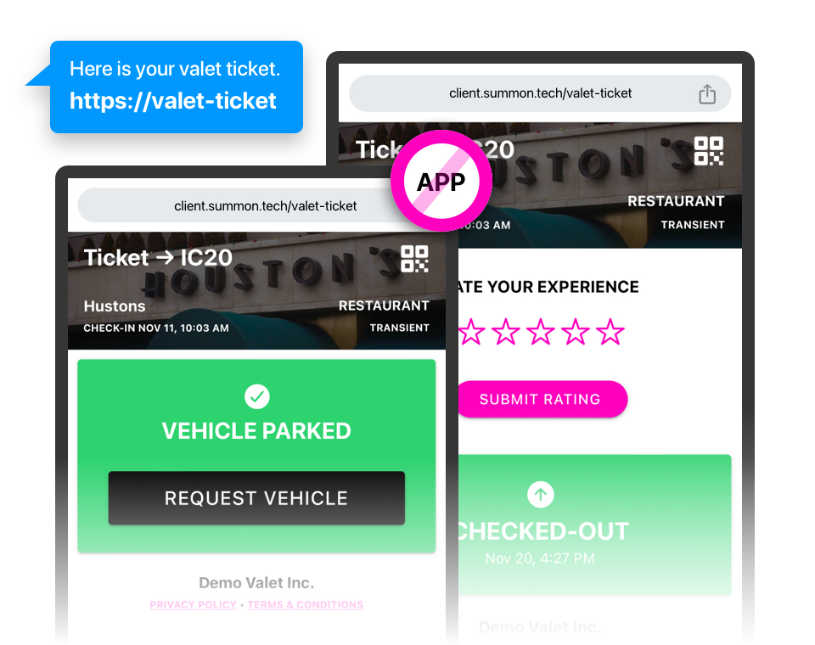Viewport: 815px width, 645px height.
Task: Open QR code on front ticket
Action: pos(414,258)
